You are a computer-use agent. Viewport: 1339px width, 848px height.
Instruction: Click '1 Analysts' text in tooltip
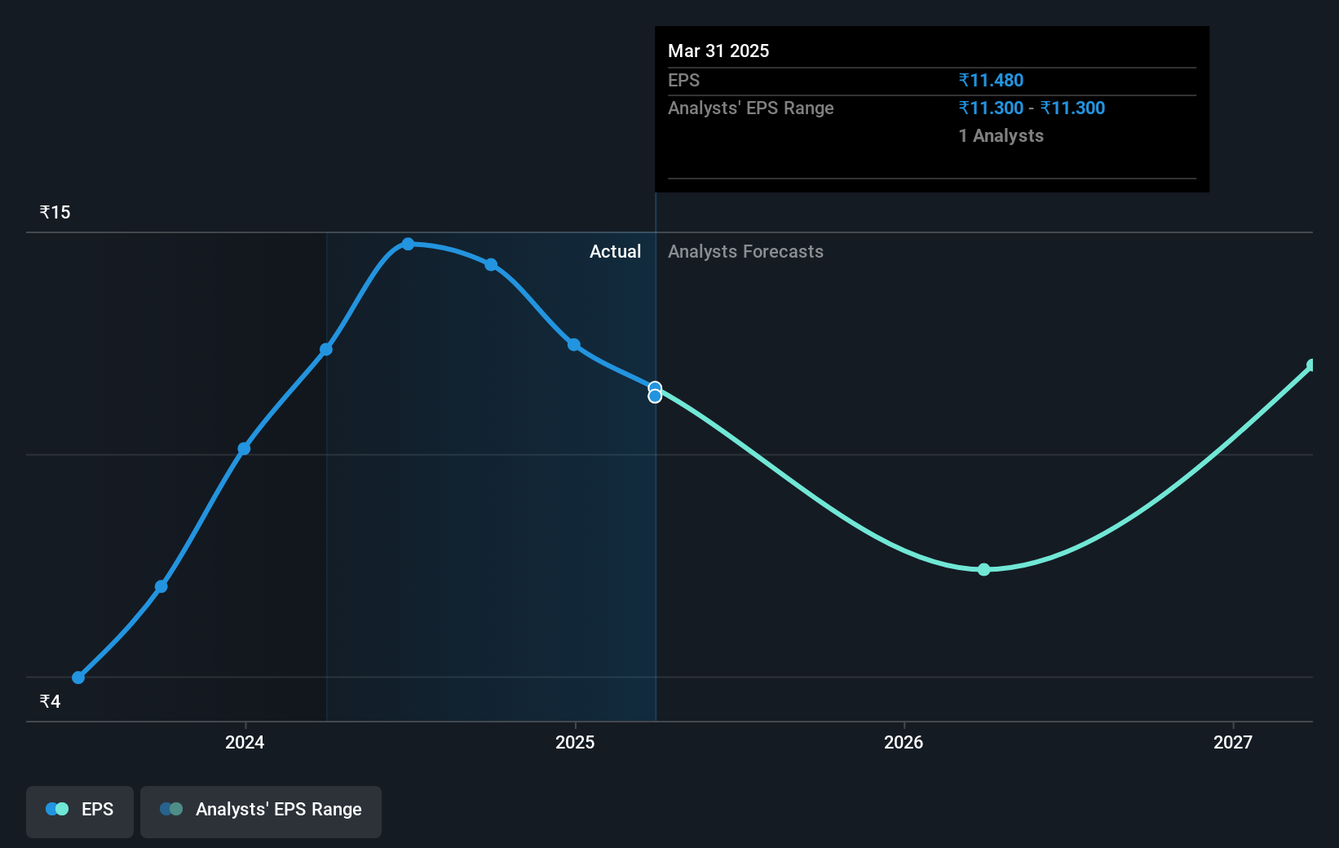(x=1001, y=135)
